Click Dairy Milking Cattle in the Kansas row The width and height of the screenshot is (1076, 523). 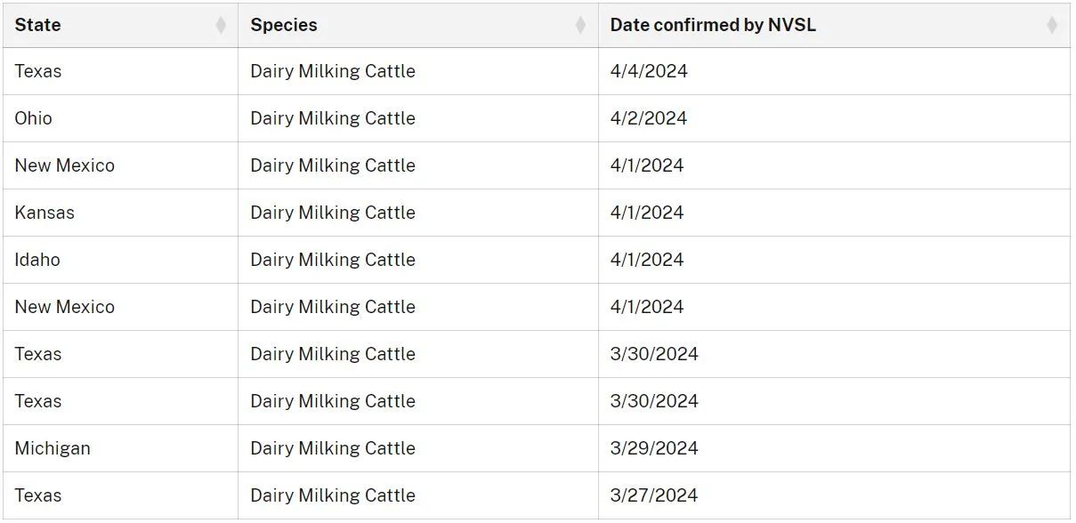[x=333, y=213]
